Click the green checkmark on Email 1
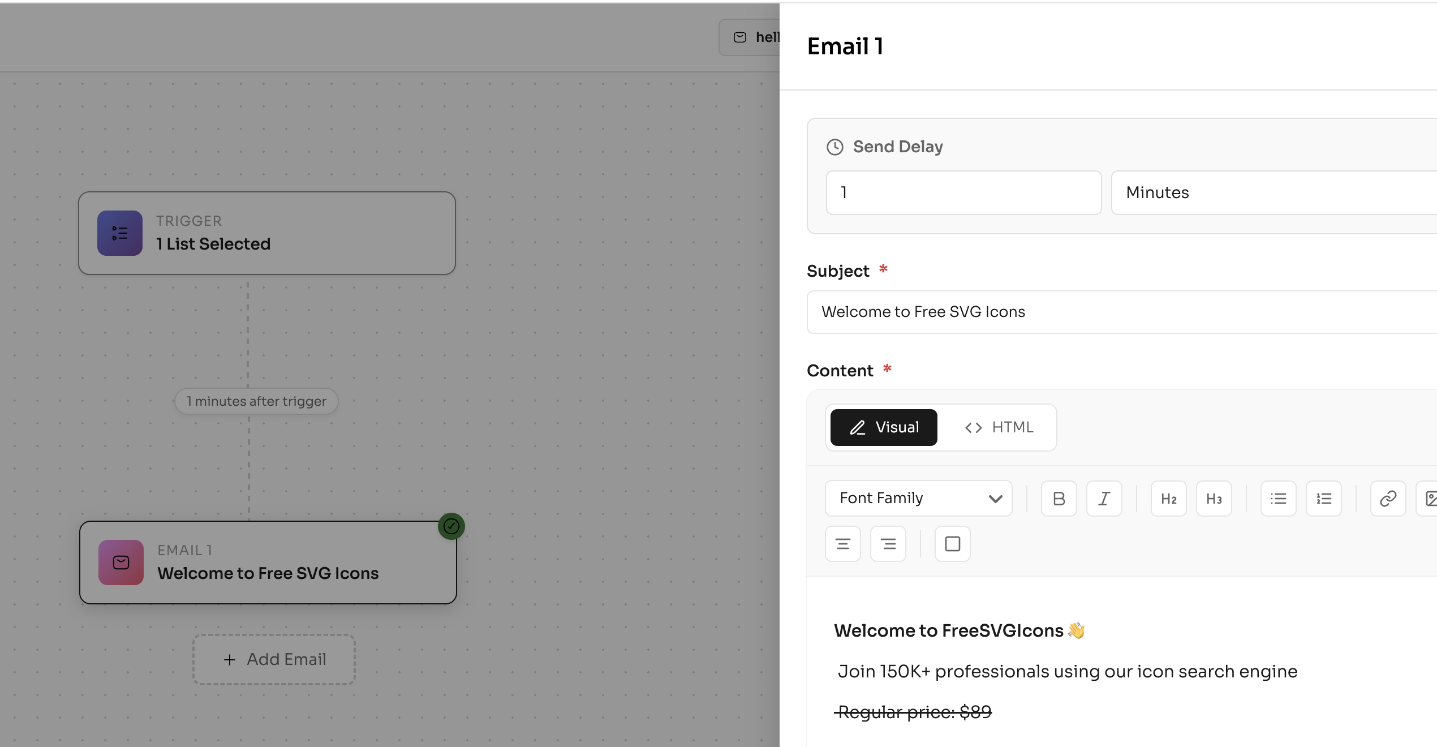The image size is (1437, 747). 450,526
